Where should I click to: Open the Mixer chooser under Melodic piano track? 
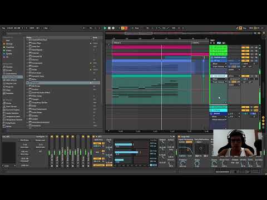(219, 64)
